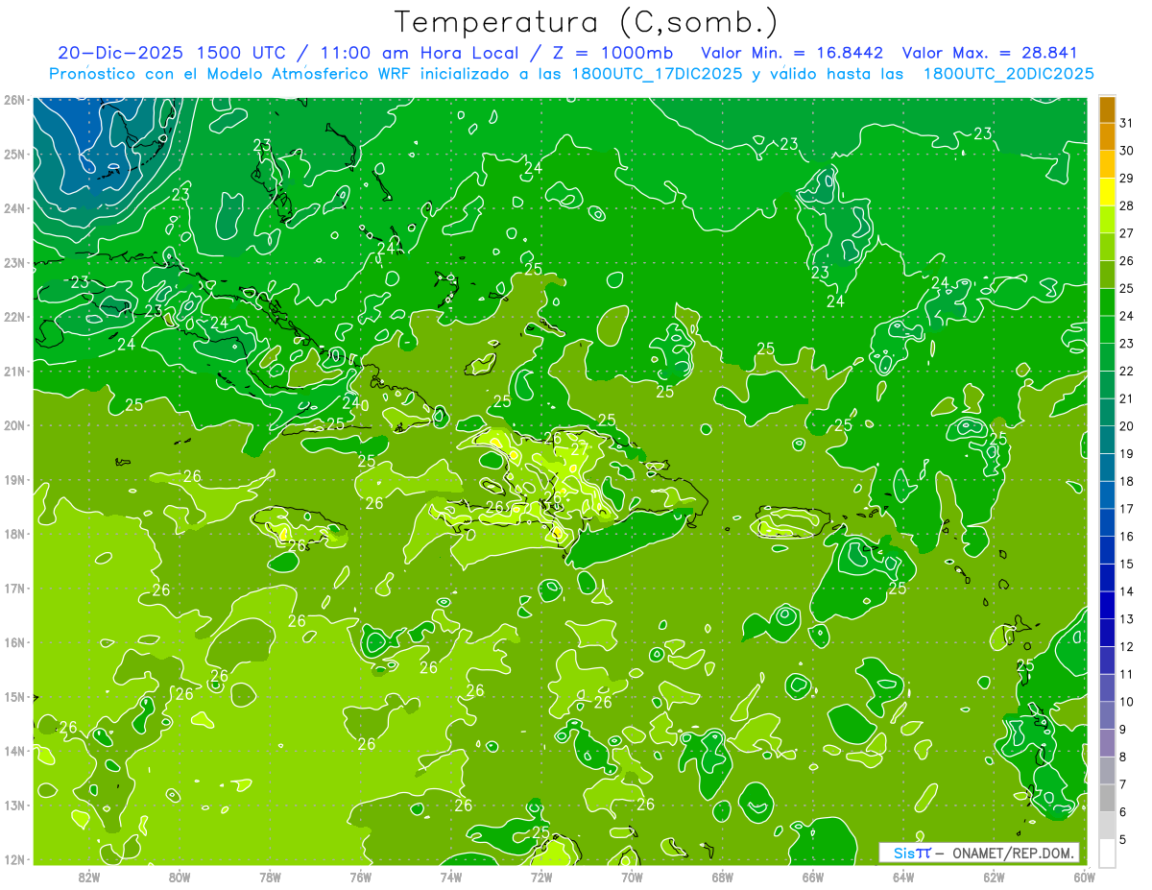Click the pressure level 'Z = 1000mb'

coord(611,53)
